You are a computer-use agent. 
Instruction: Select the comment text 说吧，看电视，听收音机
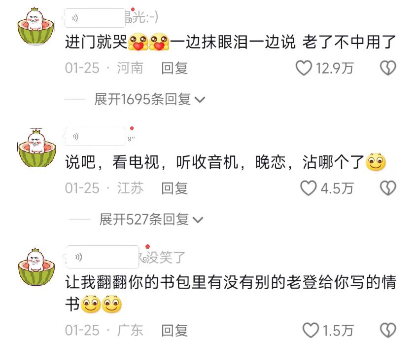pyautogui.click(x=152, y=162)
